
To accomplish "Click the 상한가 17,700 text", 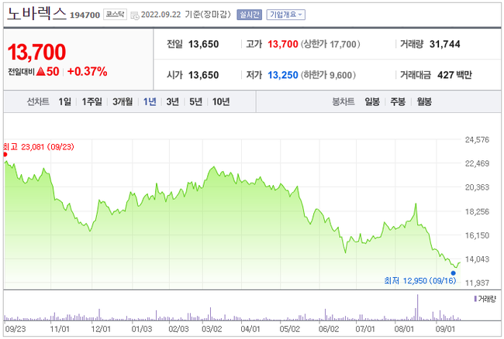I will click(x=330, y=44).
